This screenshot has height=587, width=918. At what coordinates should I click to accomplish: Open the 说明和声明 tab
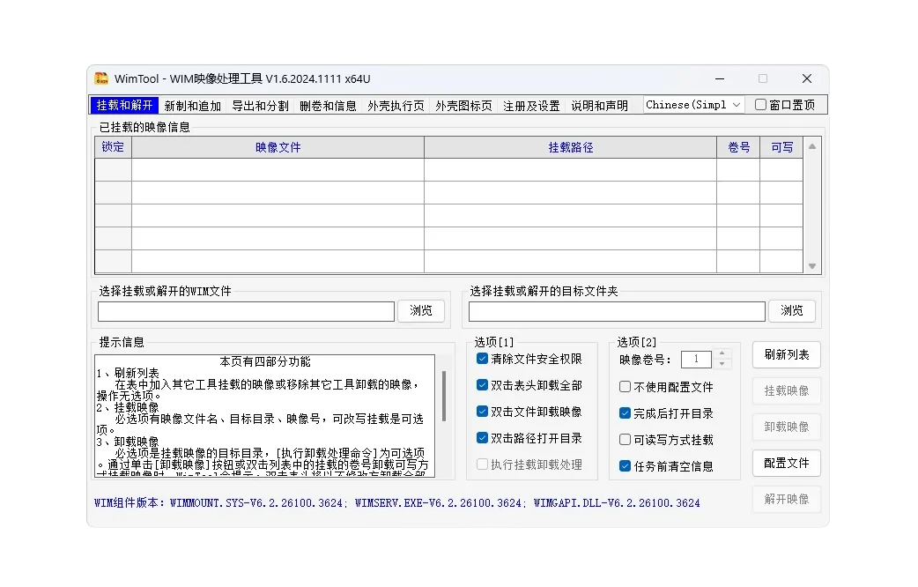click(599, 106)
